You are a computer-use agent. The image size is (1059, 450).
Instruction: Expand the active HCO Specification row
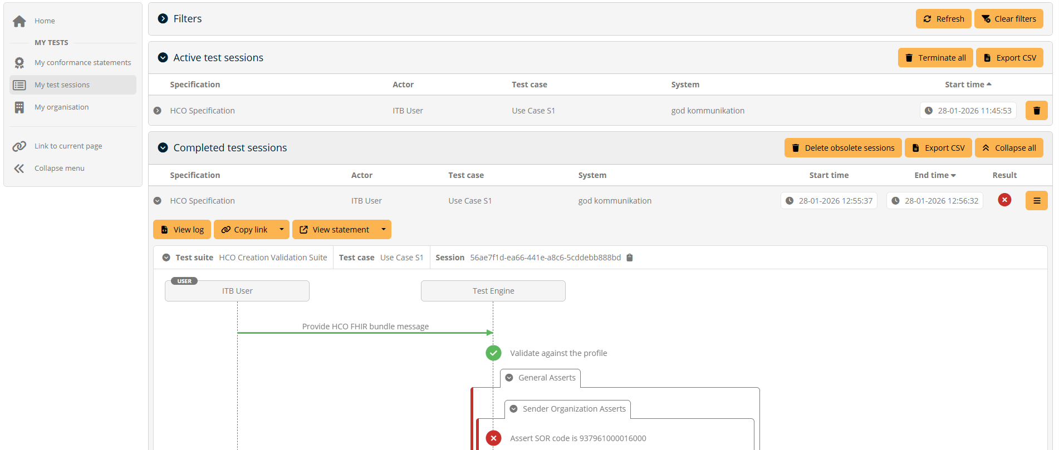(158, 111)
